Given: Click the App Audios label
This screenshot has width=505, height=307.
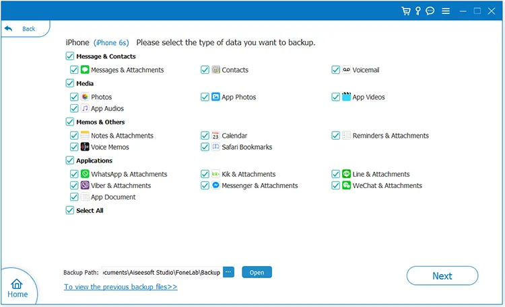Looking at the screenshot, I should [107, 109].
